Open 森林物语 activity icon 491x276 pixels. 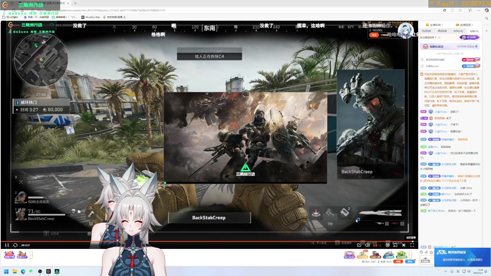pyautogui.click(x=401, y=255)
